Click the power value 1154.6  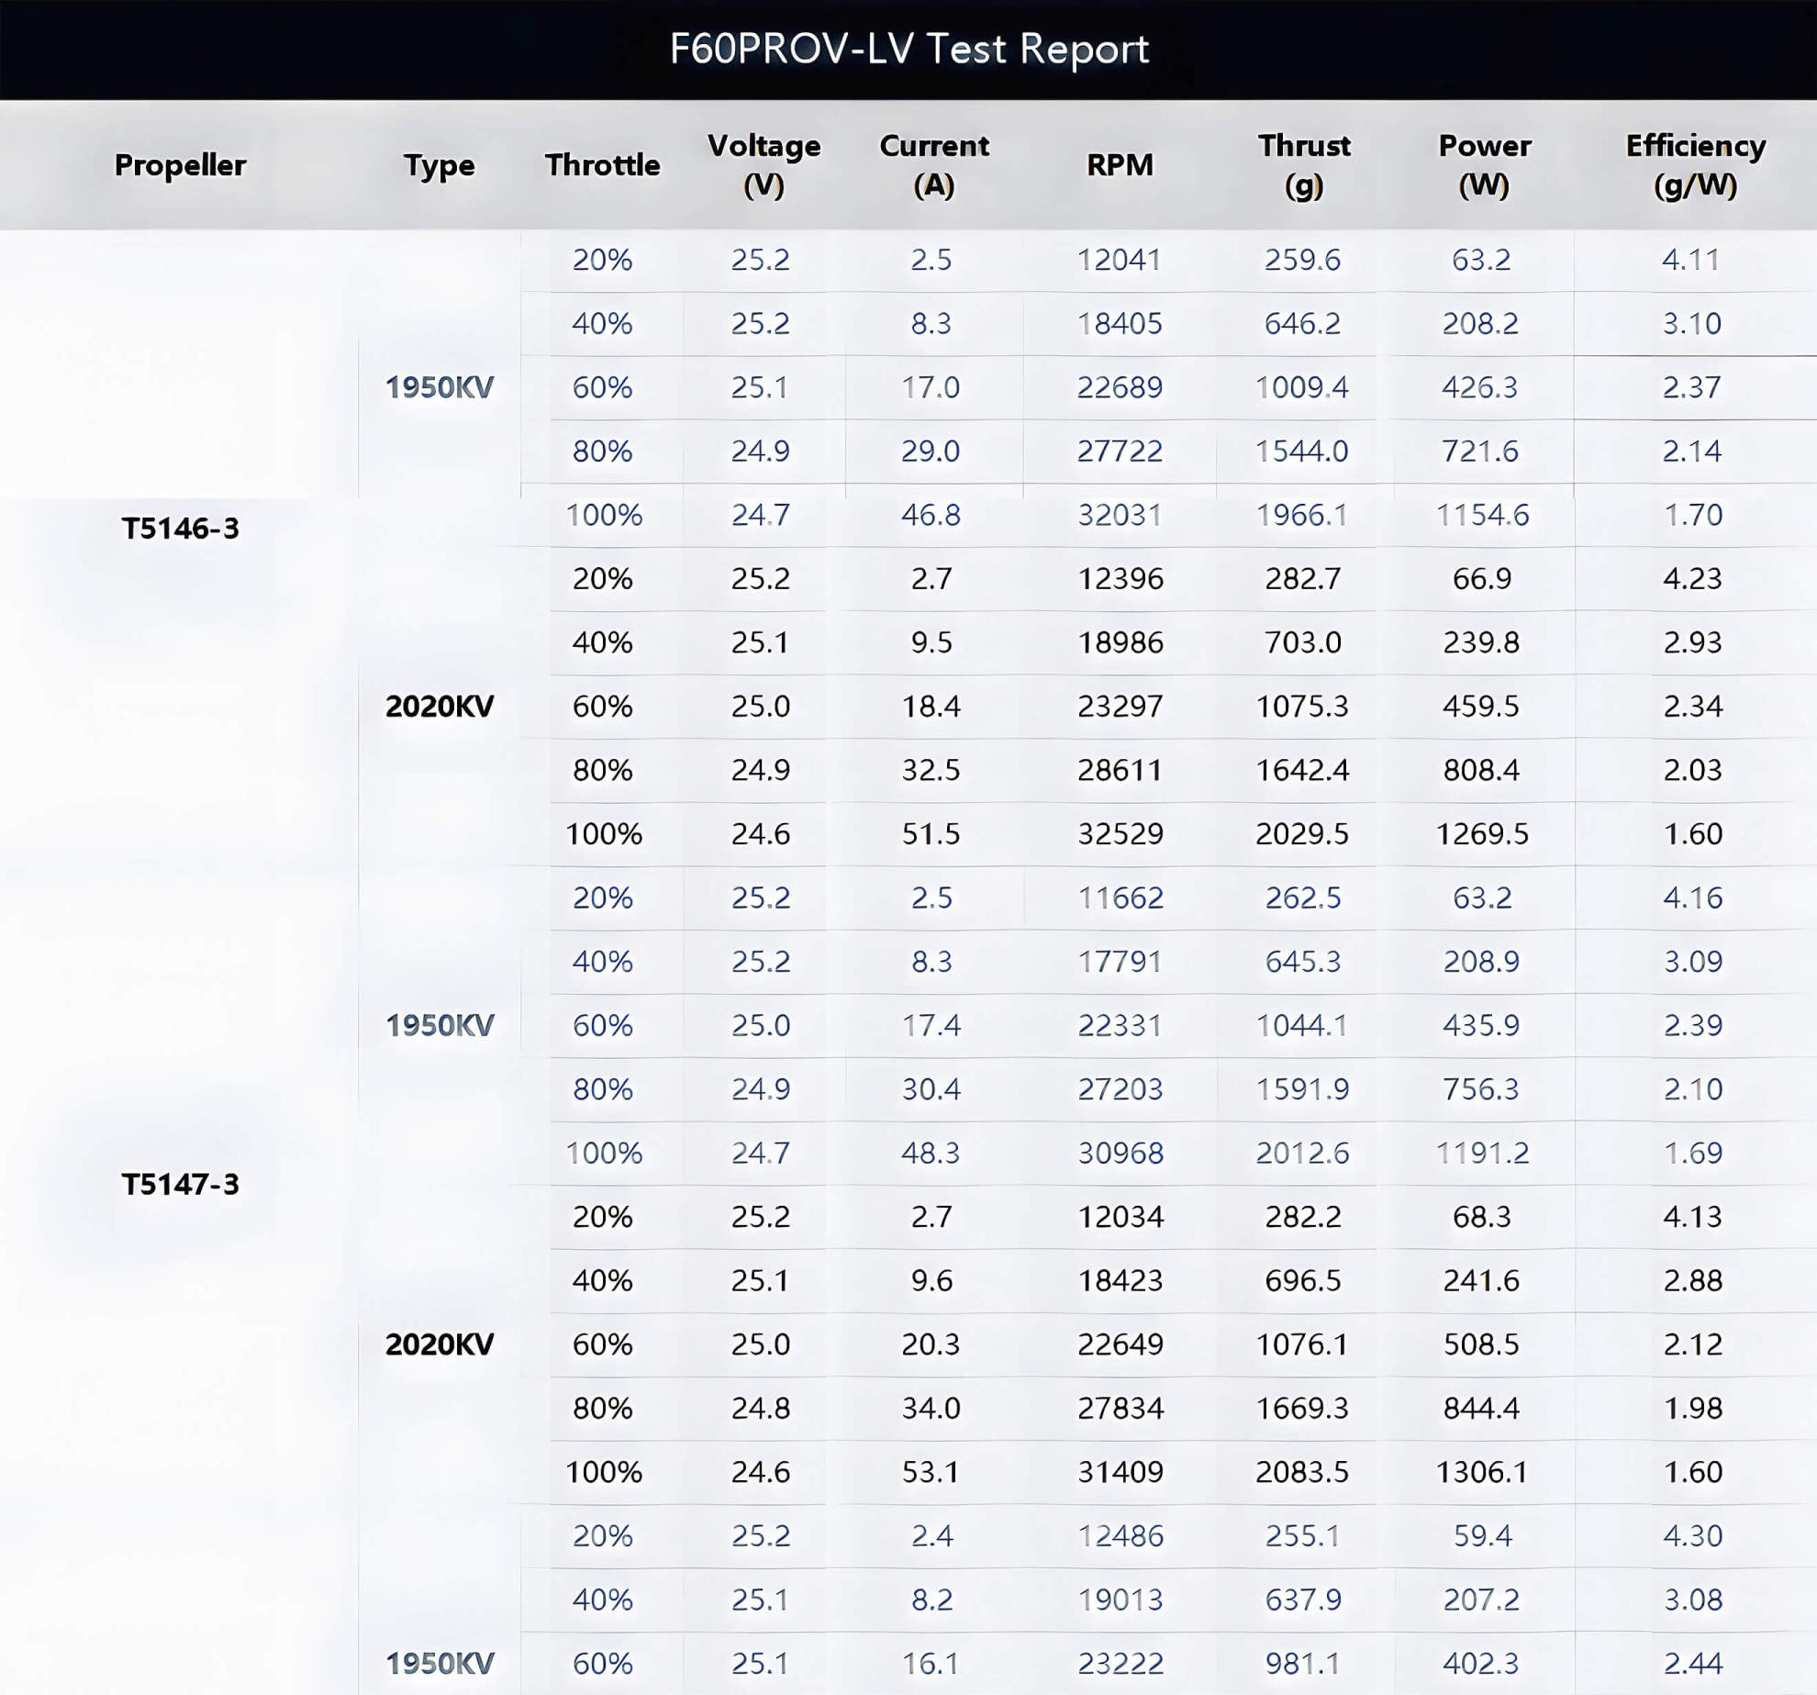point(1482,515)
